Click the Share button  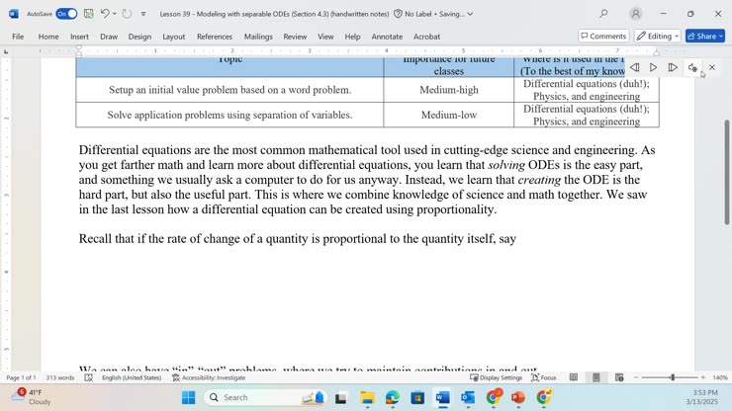(x=705, y=36)
